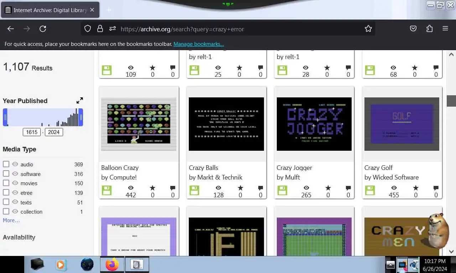Image resolution: width=456 pixels, height=273 pixels.
Task: Toggle the eye icon next to etree
Action: click(15, 192)
